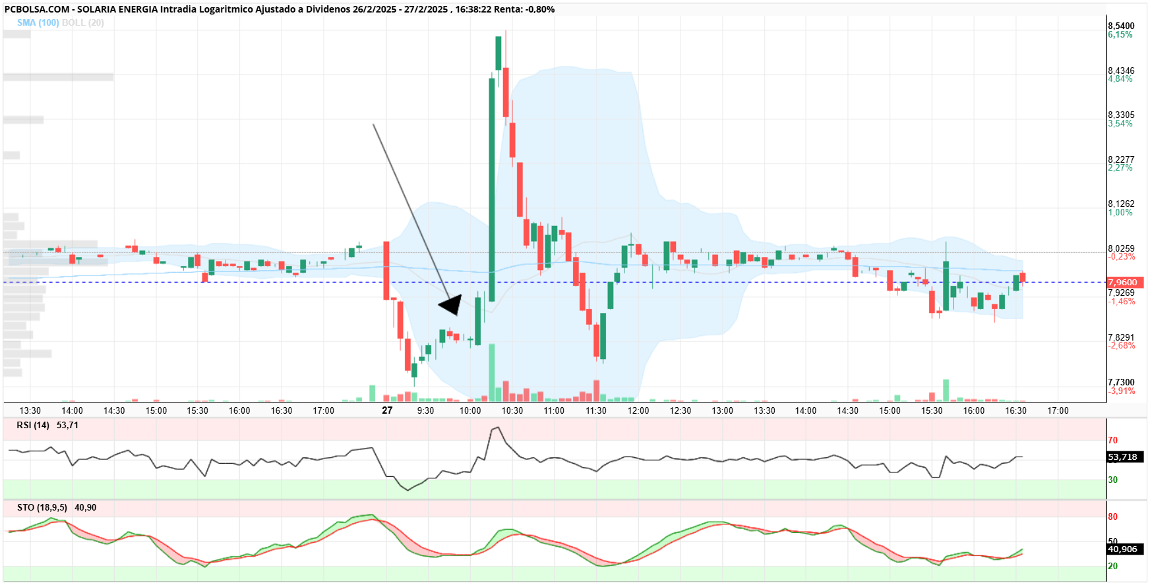Screen dimensions: 1150x585
Task: Click the 1,00% percentage axis label
Action: click(1120, 212)
